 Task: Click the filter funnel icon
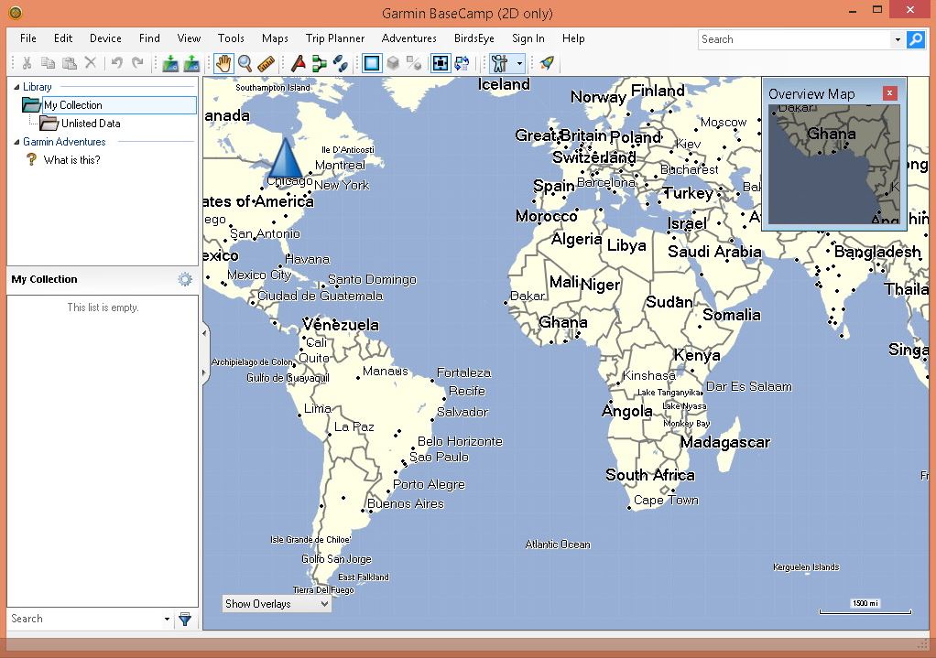point(185,620)
